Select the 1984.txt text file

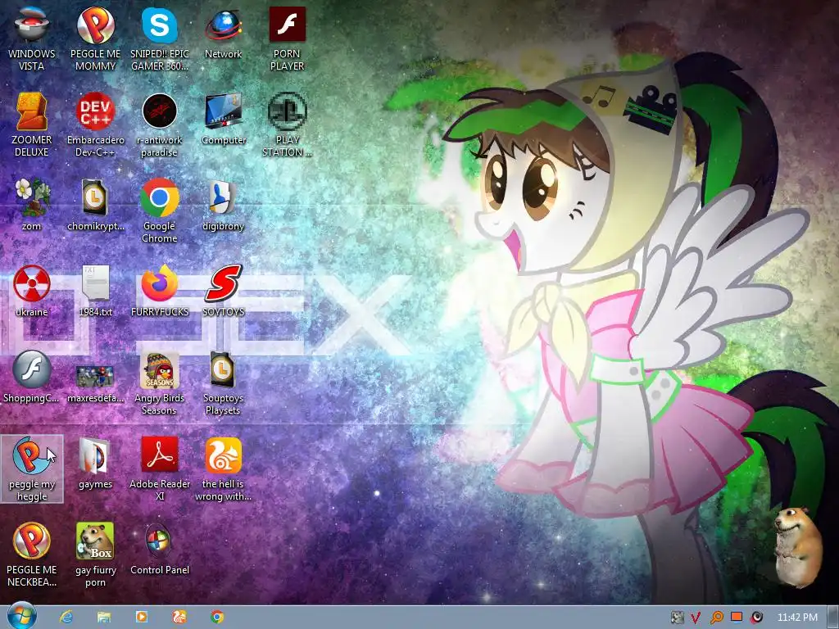(95, 291)
